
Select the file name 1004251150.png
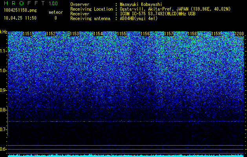coord(20,11)
